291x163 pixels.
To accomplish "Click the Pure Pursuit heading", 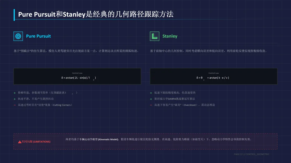I will (x=39, y=36).
